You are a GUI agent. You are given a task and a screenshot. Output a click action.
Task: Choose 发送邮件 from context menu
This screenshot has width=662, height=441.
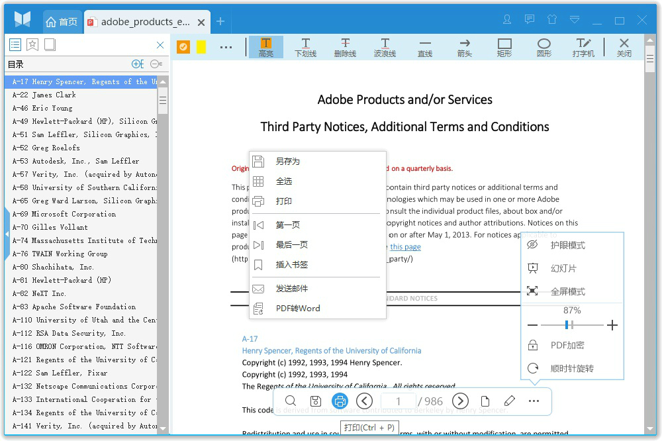pyautogui.click(x=318, y=289)
